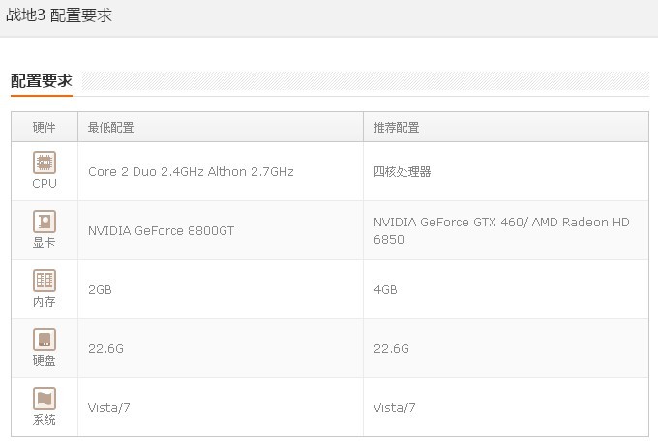Click the 战地3 配置要求 page title

[x=59, y=15]
